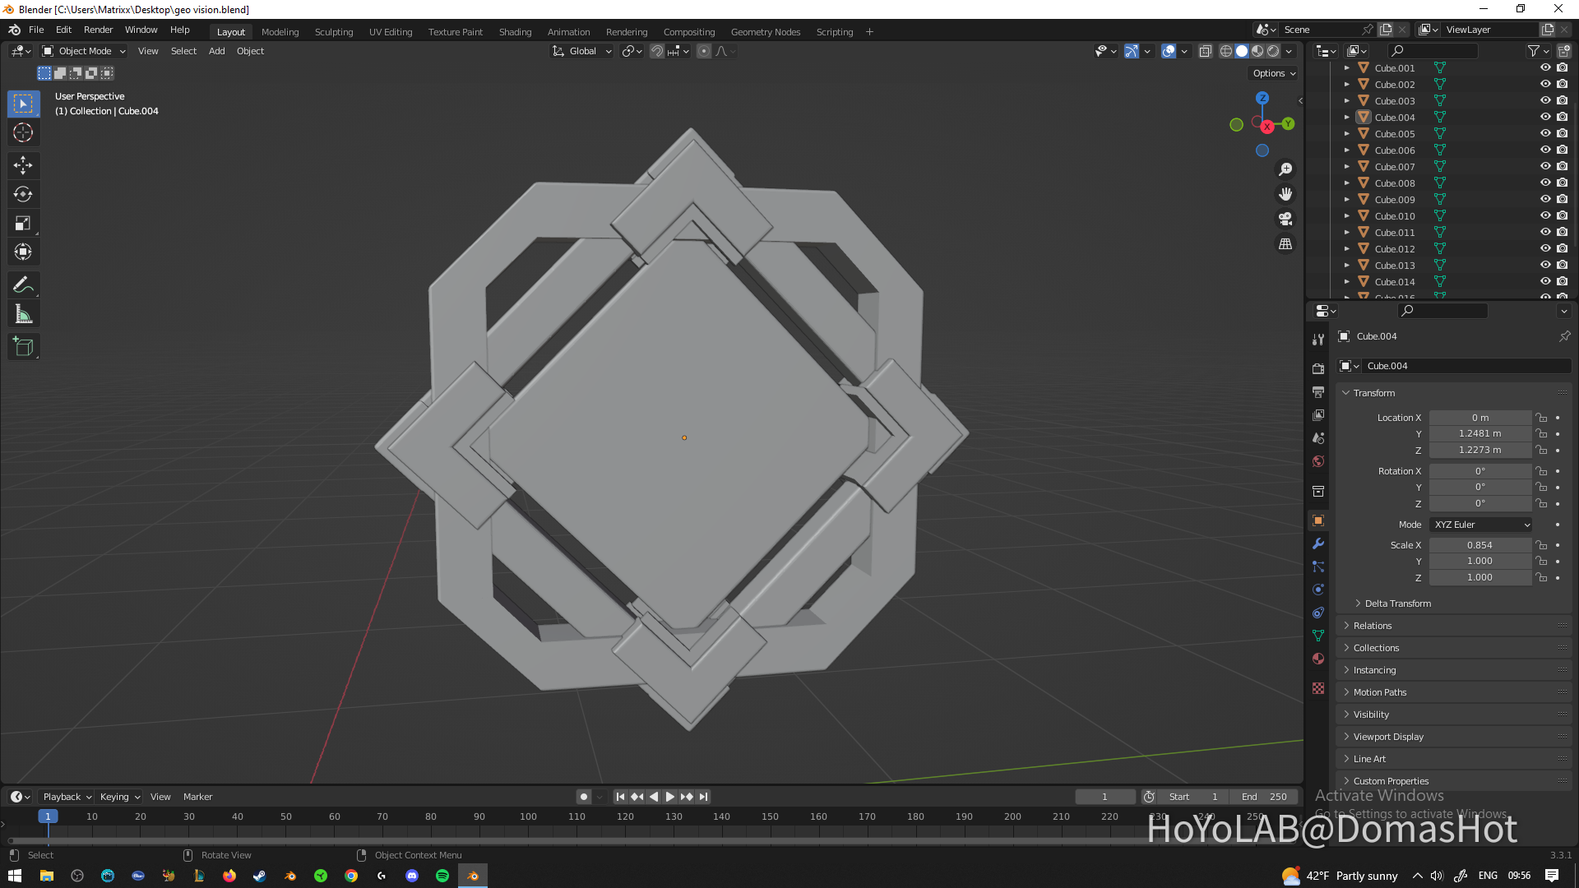Expand the Cube.004 outliner entry

pos(1347,117)
